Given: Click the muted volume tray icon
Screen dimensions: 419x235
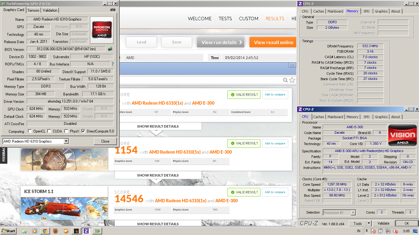Looking at the screenshot, I should click(x=395, y=231).
